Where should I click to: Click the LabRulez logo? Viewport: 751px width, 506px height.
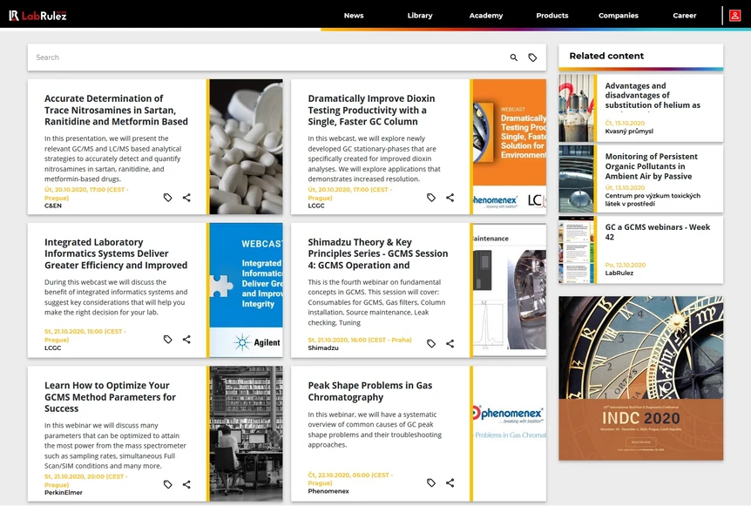coord(37,16)
